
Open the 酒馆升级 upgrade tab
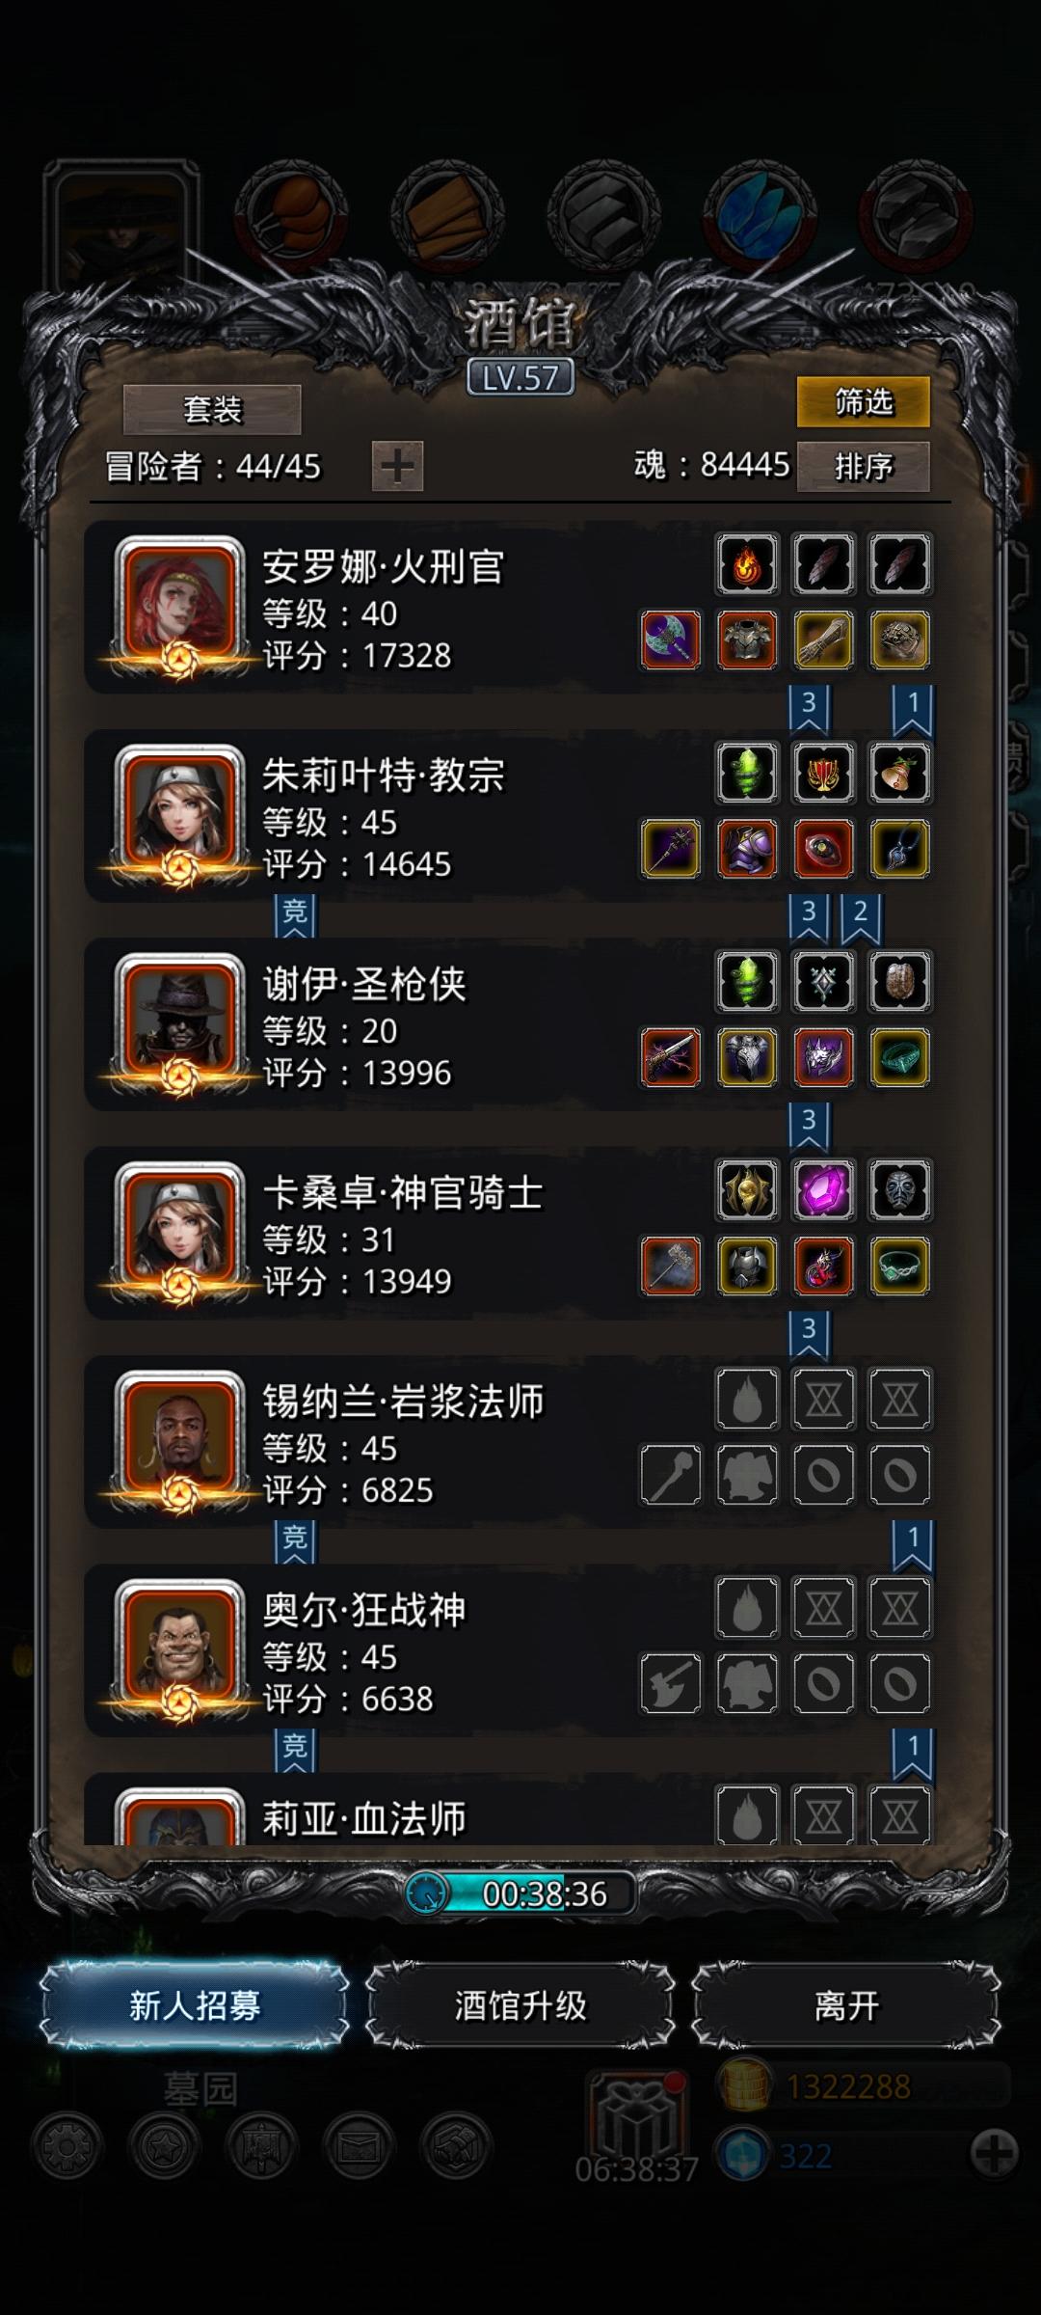click(520, 2005)
